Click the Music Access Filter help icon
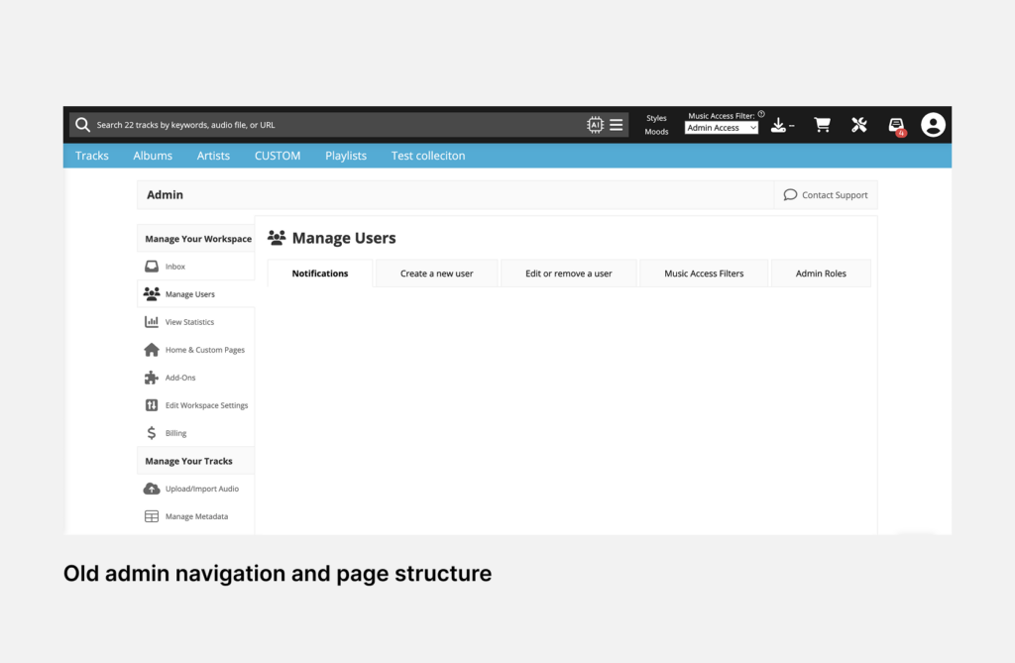Screen dimensions: 1015x663 (x=761, y=114)
